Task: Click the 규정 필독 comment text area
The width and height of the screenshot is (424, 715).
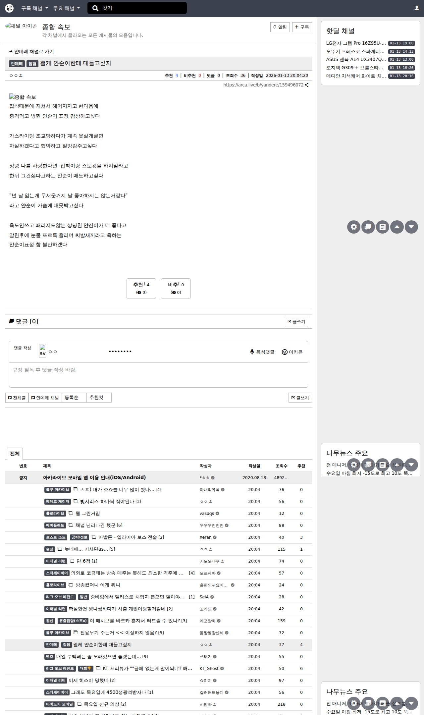Action: (x=158, y=375)
